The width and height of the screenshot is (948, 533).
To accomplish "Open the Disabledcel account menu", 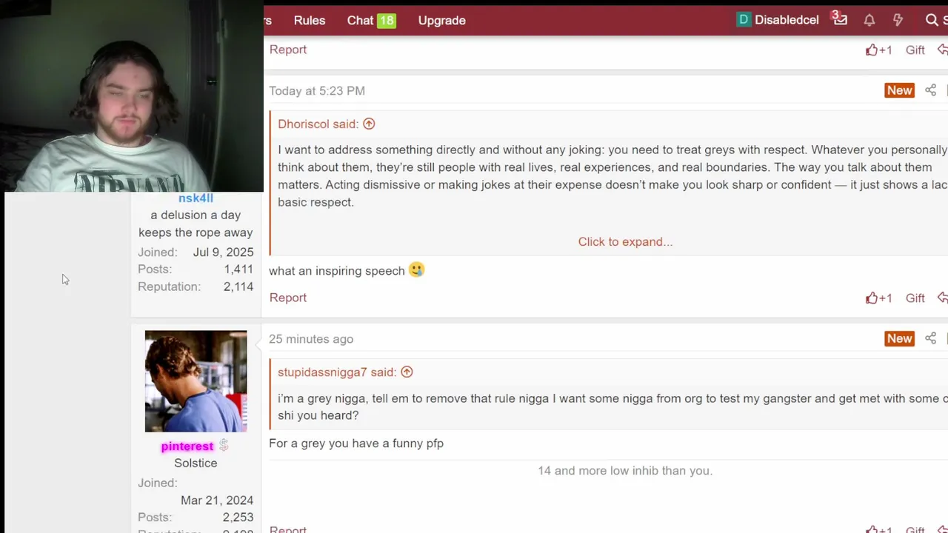I will pos(778,20).
